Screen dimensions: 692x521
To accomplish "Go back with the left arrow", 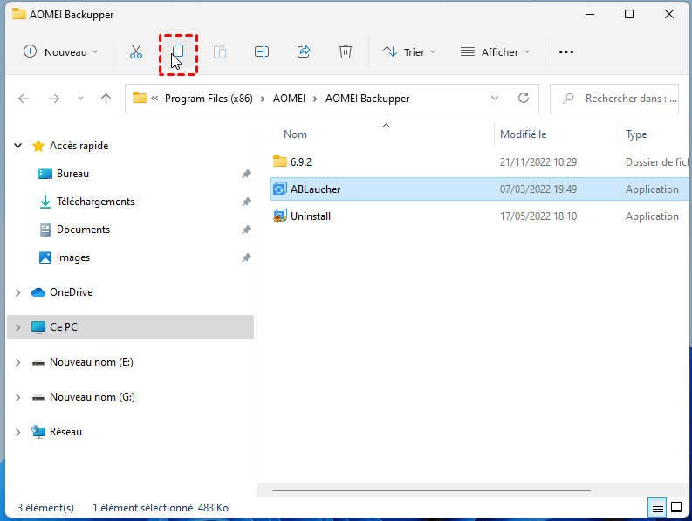I will [x=24, y=99].
